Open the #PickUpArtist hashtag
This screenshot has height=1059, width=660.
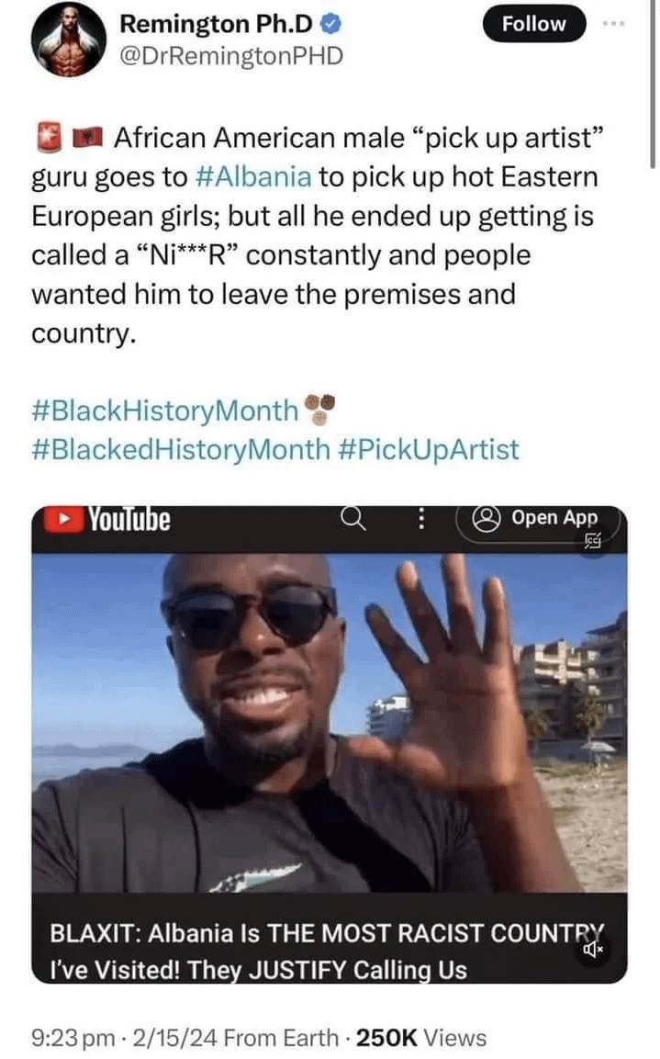coord(428,450)
